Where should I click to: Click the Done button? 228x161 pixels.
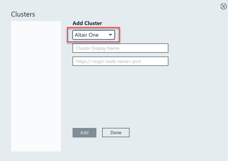pyautogui.click(x=116, y=133)
